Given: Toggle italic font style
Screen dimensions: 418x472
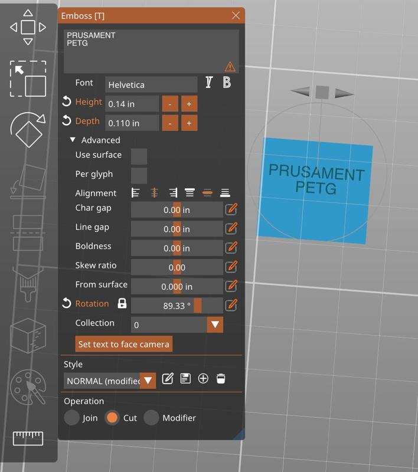Looking at the screenshot, I should [209, 82].
